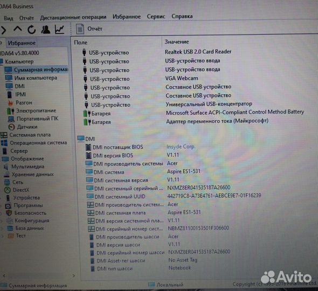Click the Системная плата icon in tree
318x291 pixels.
[x=4, y=135]
